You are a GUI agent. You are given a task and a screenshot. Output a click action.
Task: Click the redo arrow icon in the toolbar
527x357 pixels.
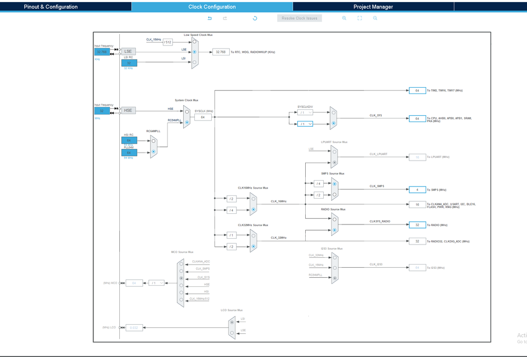(x=225, y=18)
